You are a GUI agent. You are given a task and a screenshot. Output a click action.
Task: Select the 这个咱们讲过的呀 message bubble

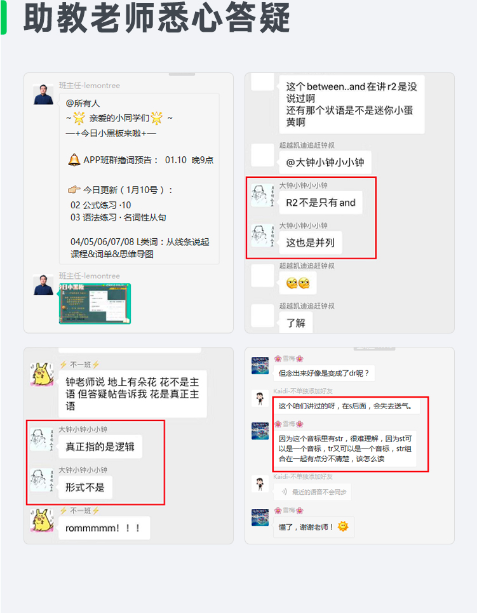[x=346, y=406]
